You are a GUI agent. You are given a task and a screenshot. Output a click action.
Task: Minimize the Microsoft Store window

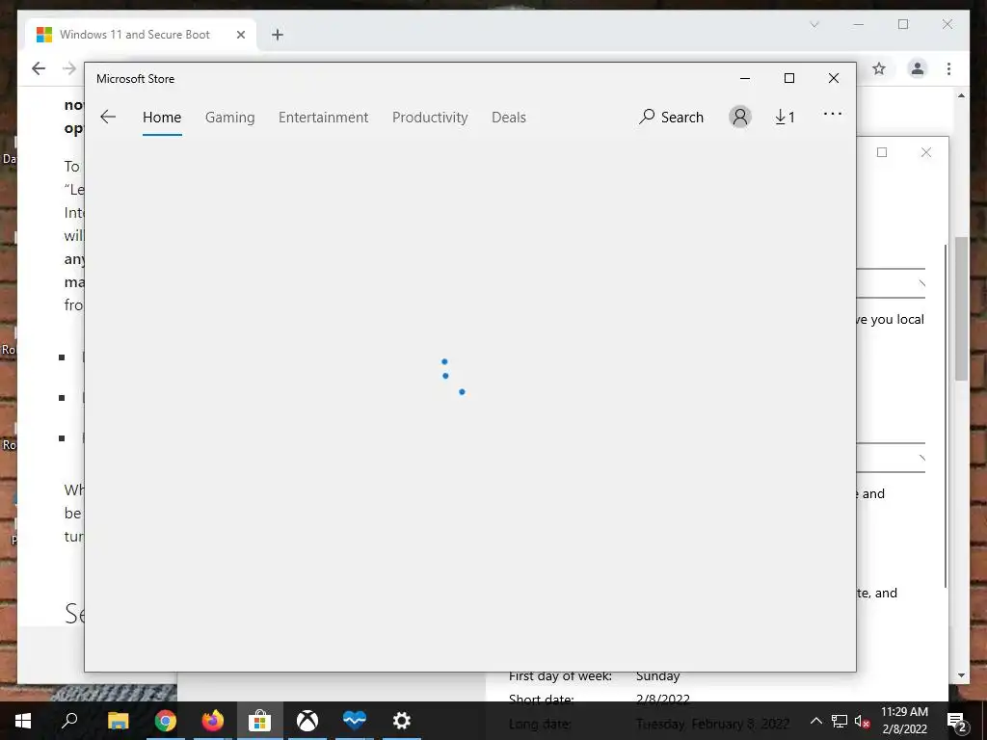[745, 79]
